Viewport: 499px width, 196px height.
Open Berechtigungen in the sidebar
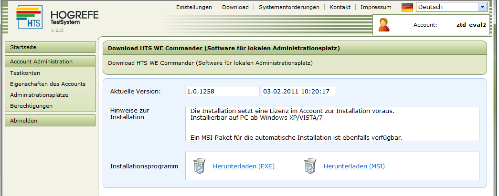click(x=32, y=106)
